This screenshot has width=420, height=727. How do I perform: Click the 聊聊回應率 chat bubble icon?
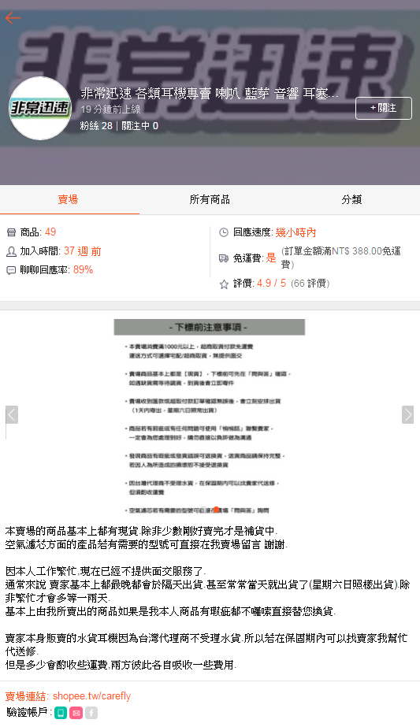click(x=11, y=270)
